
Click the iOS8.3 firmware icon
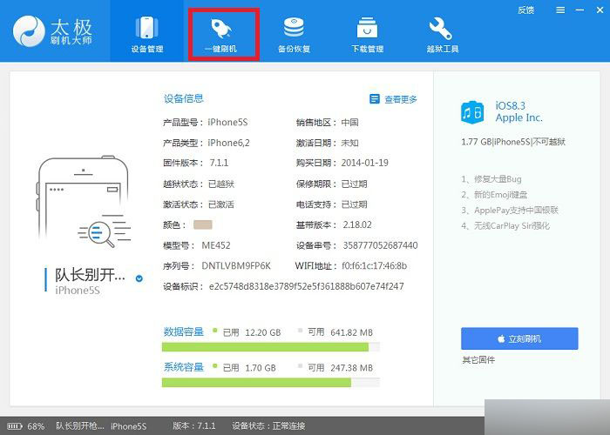pyautogui.click(x=472, y=112)
